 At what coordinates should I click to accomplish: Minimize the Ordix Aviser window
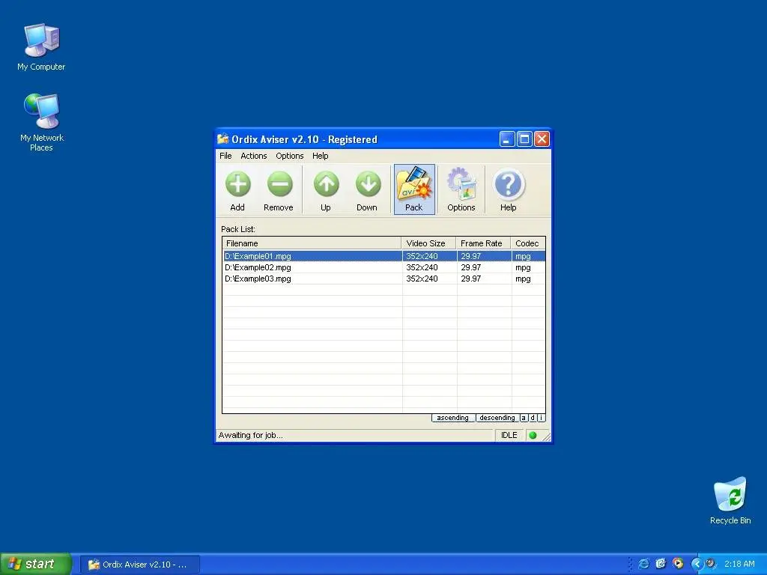click(507, 139)
